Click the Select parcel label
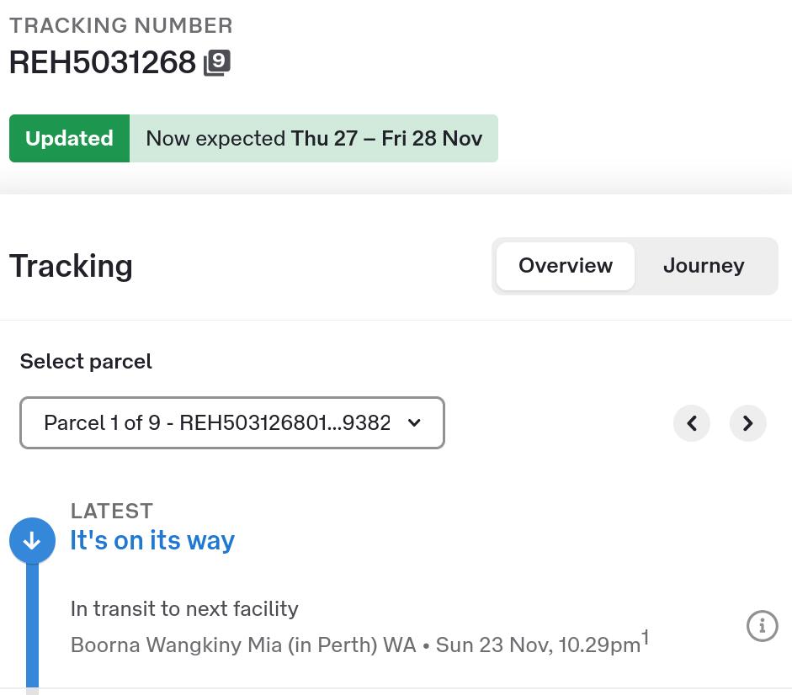The image size is (792, 695). (x=86, y=361)
